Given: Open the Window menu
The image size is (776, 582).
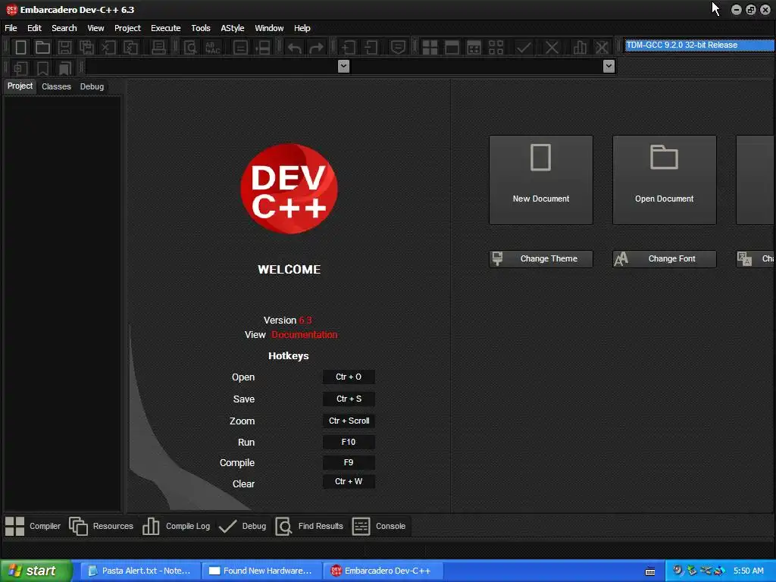Looking at the screenshot, I should [269, 28].
